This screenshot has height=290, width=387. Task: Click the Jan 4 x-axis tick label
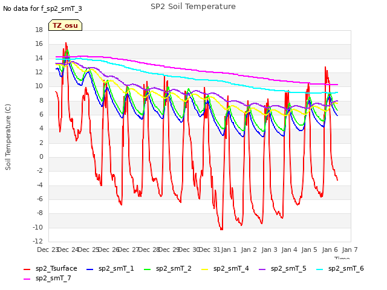point(289,250)
